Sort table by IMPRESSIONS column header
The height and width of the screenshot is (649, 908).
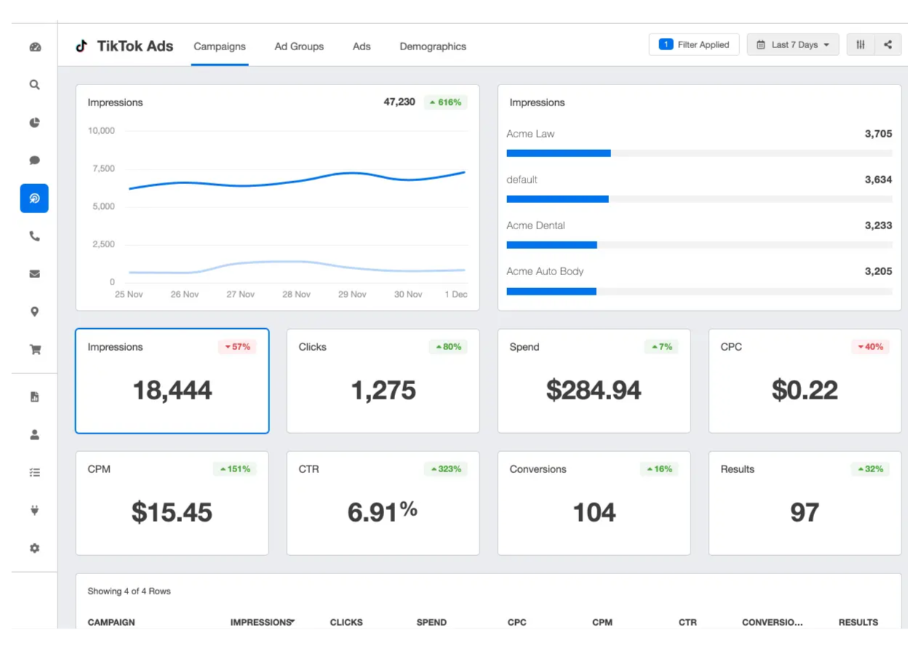coord(261,622)
